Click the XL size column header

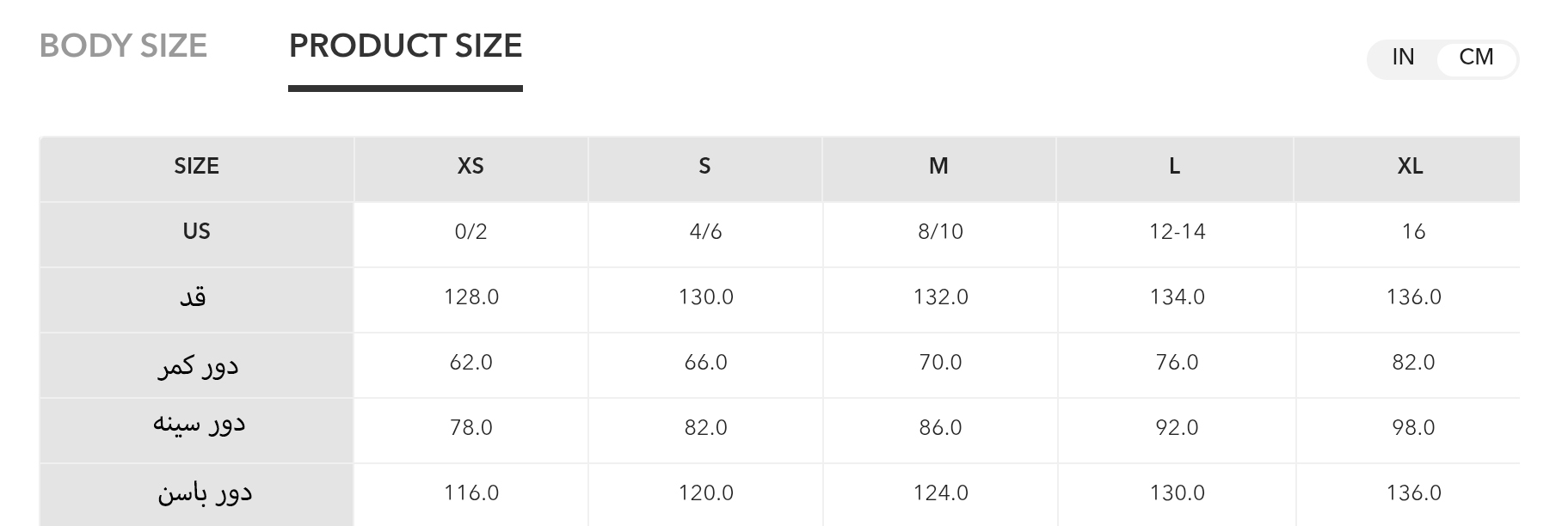1410,166
